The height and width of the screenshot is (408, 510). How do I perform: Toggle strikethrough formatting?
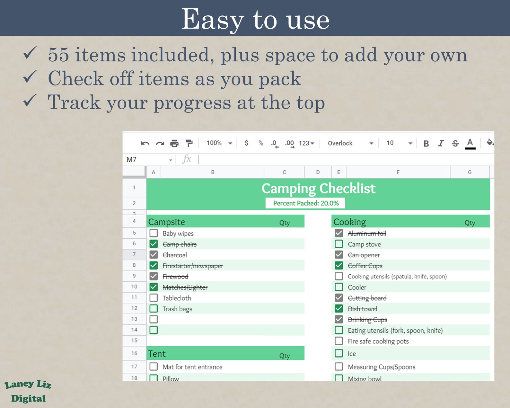(455, 144)
